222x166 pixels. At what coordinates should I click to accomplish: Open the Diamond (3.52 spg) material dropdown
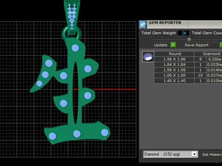point(194,154)
